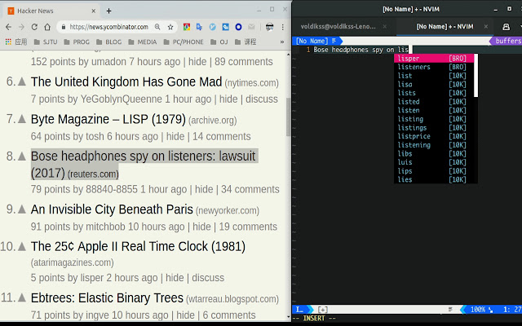522x326 pixels.
Task: Hide the Bose headphones story
Action: point(203,189)
